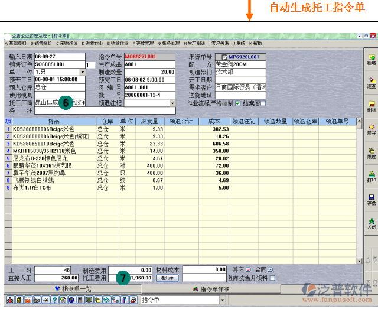The image size is (378, 309).
Task: Click the 货品 column header
Action: click(x=53, y=121)
